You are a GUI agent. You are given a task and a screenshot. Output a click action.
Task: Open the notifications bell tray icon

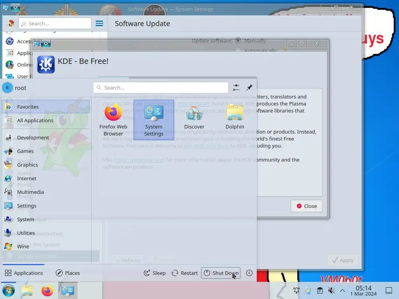296,290
